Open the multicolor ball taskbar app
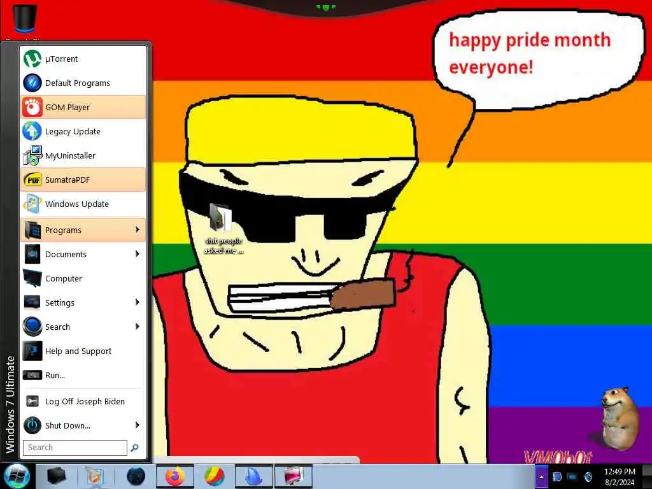652x489 pixels. pyautogui.click(x=215, y=476)
